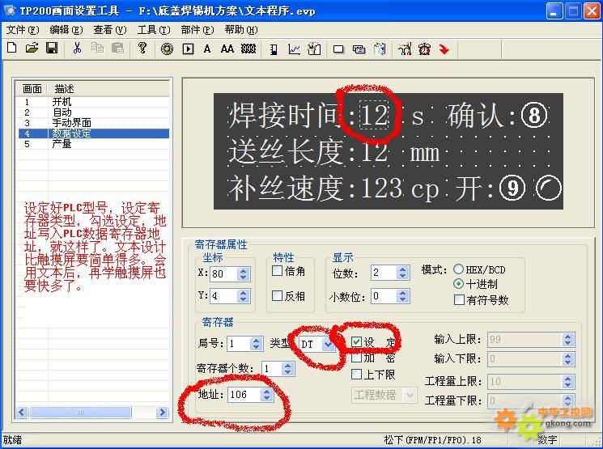
Task: Click the screen list scroll left arrow
Action: (22, 412)
